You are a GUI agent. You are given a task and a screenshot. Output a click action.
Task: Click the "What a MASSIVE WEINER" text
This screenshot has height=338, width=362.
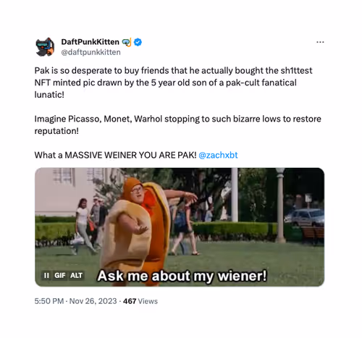coord(115,155)
